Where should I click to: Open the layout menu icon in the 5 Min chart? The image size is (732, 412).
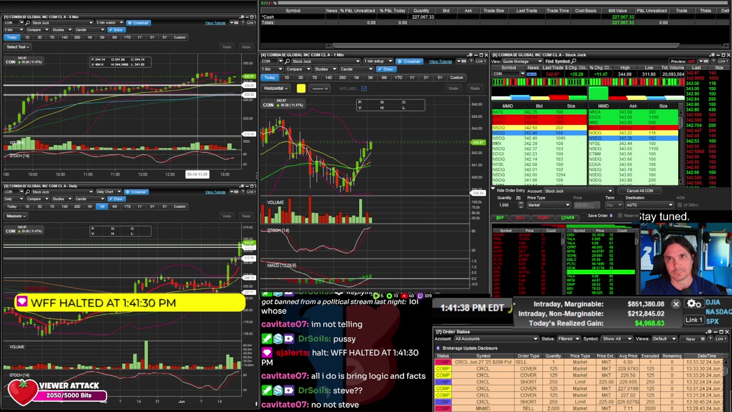234,23
